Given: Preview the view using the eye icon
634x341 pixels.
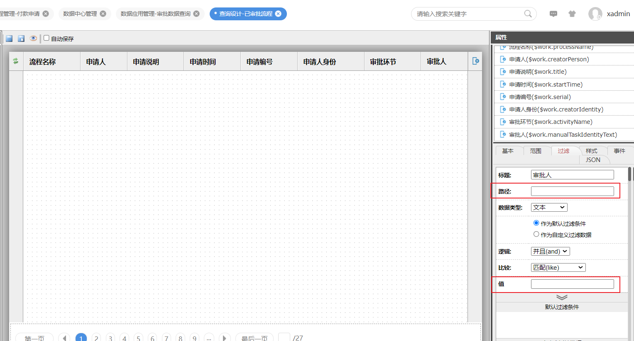Looking at the screenshot, I should (33, 39).
